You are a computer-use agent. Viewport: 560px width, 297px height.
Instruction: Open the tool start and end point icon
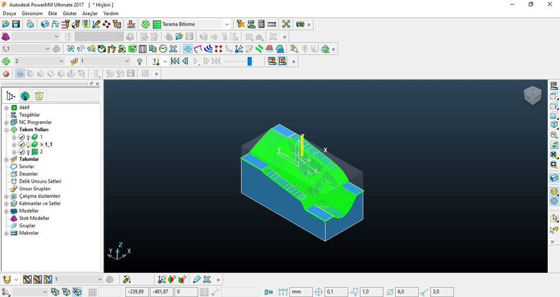click(76, 24)
